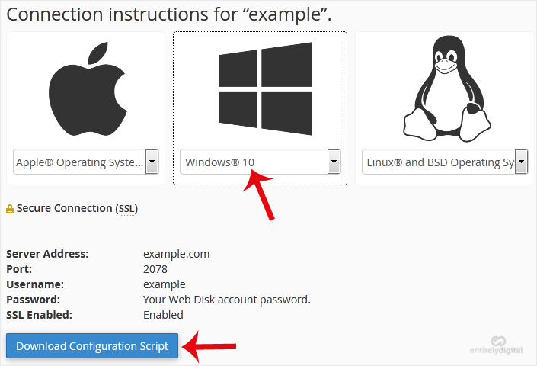This screenshot has height=366, width=537.
Task: Click the SSL Enabled status value
Action: pyautogui.click(x=163, y=315)
